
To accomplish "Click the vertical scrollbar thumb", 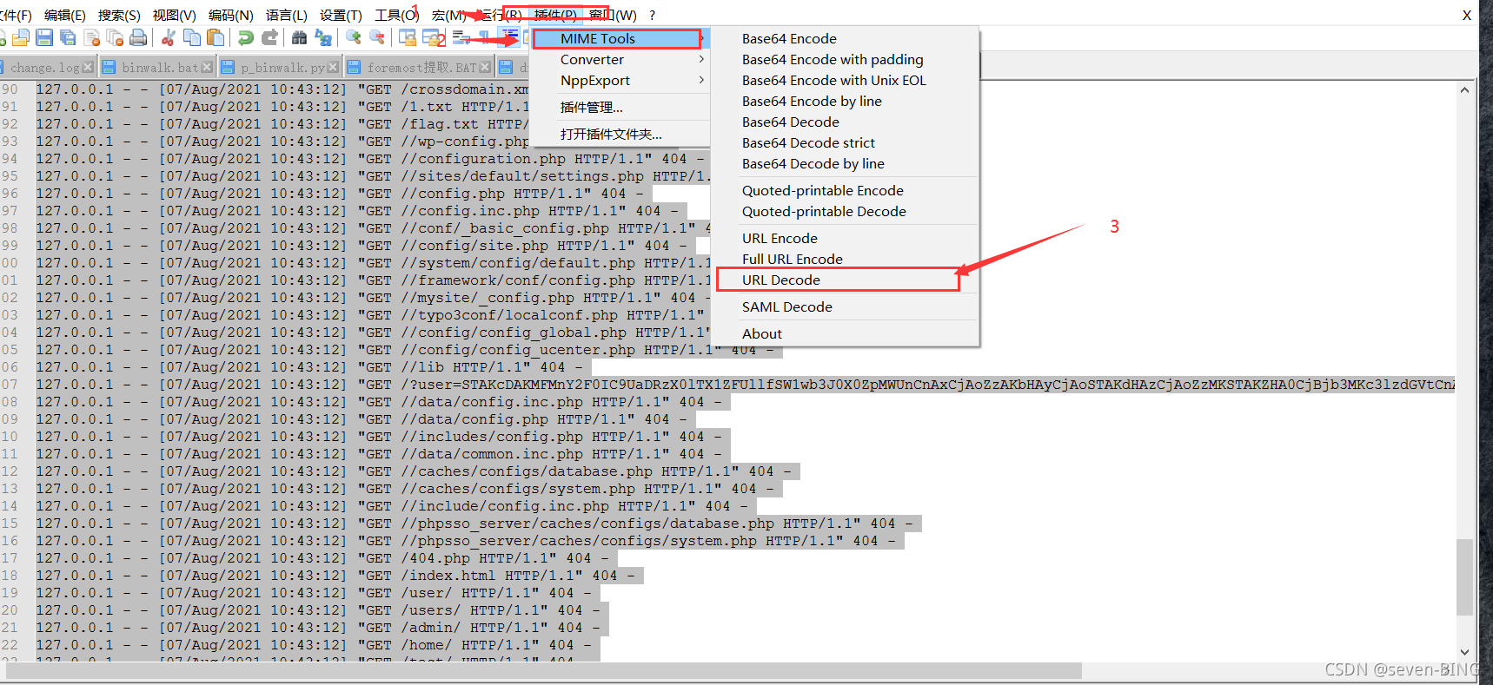I will click(1464, 578).
